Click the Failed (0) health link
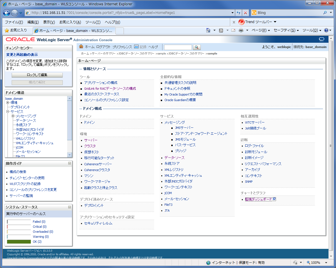This screenshot has width=336, height=268. point(39,222)
